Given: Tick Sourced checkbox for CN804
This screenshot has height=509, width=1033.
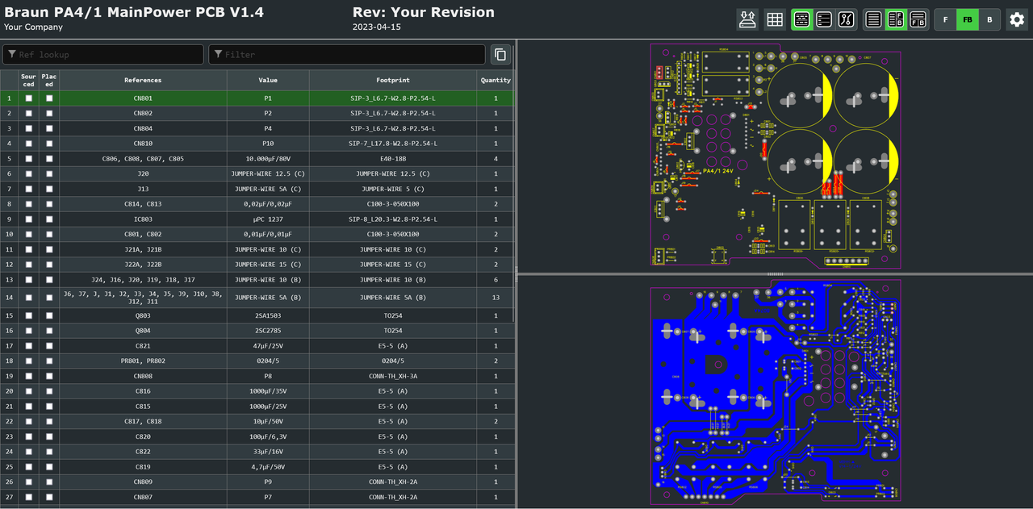Looking at the screenshot, I should [x=29, y=128].
